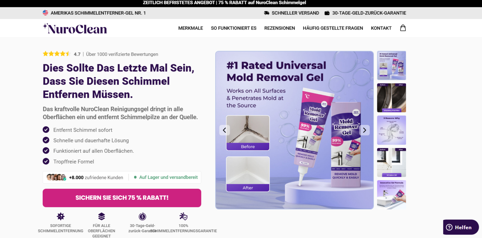Viewport: 482px width, 238px height.
Task: Open the Helfen help widget
Action: [461, 227]
